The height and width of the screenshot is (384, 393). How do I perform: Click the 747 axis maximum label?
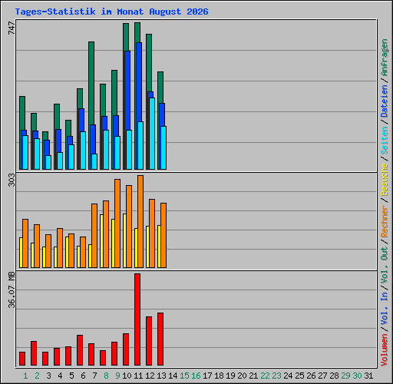(12, 28)
